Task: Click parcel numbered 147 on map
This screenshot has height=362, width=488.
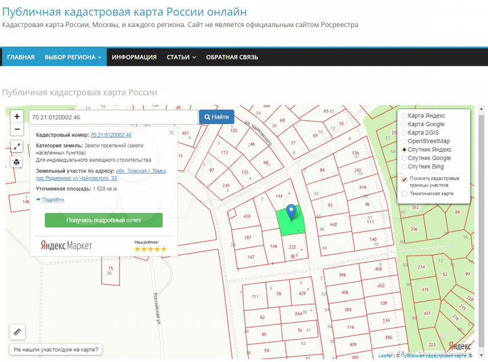Action: click(x=251, y=257)
